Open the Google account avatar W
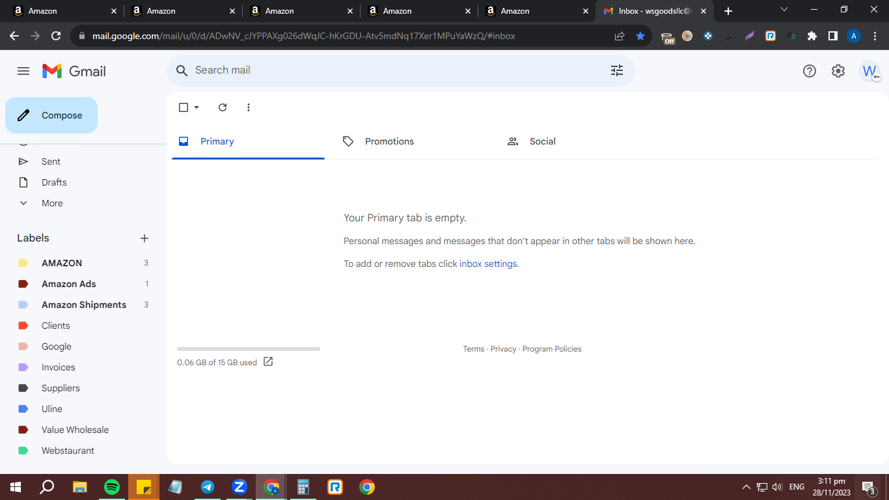The height and width of the screenshot is (500, 889). pos(869,71)
